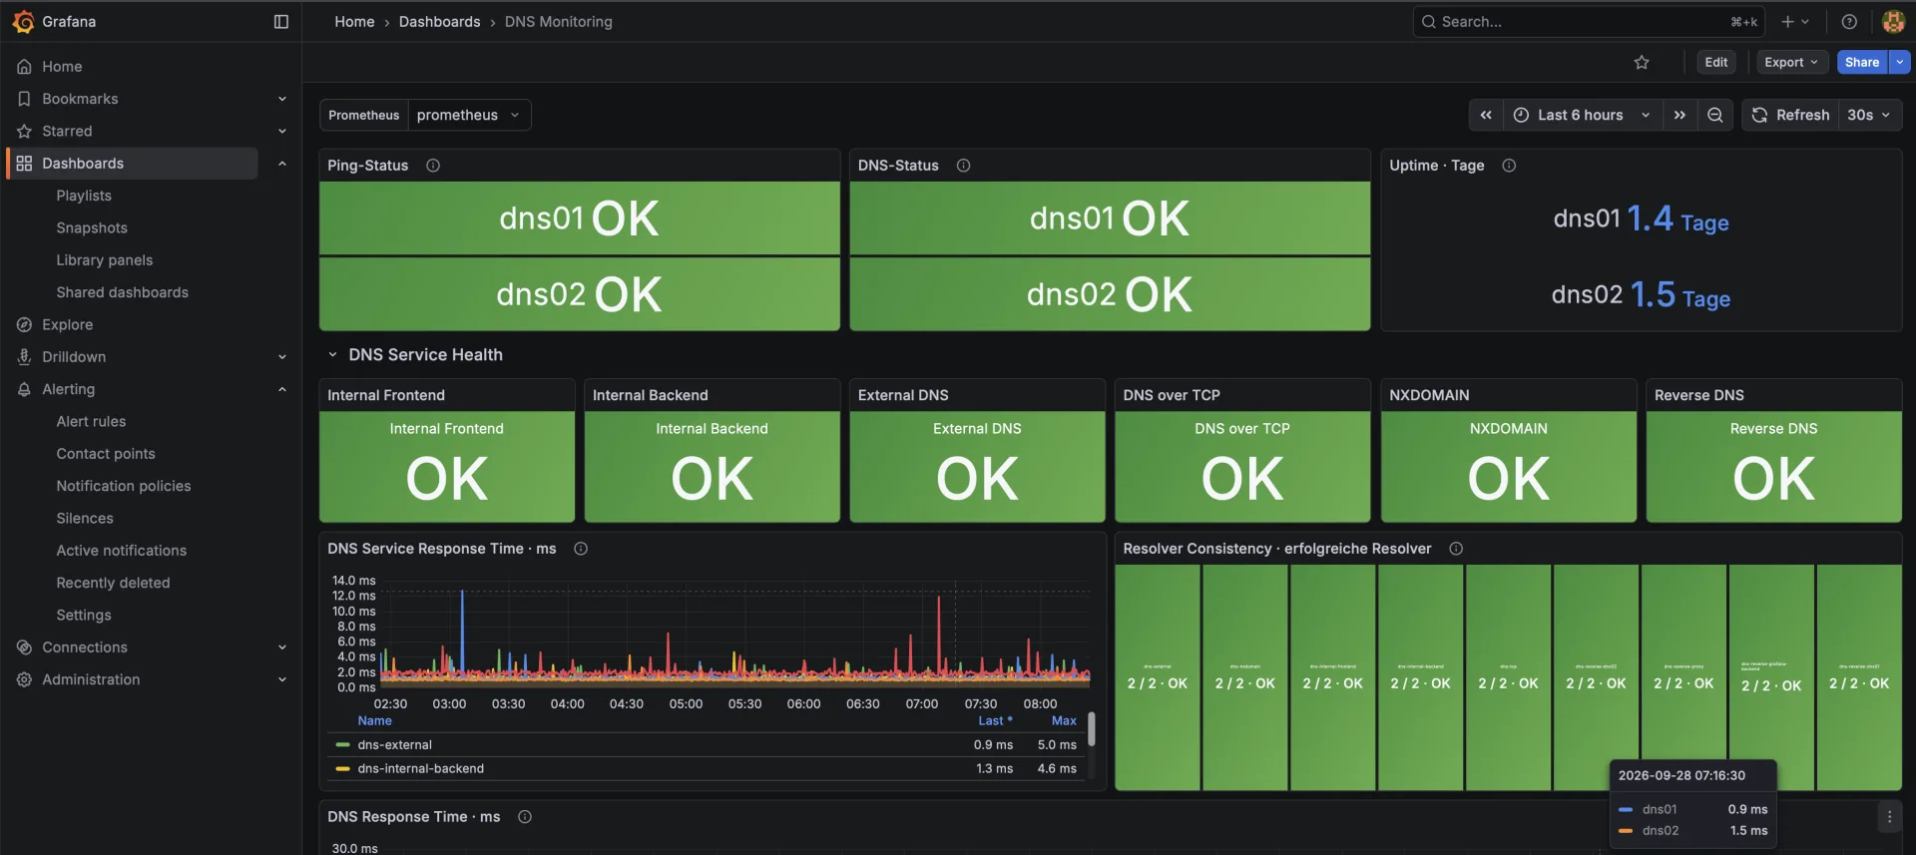Screen dimensions: 1916x855
Task: Click the Grafana logo icon
Action: click(23, 21)
